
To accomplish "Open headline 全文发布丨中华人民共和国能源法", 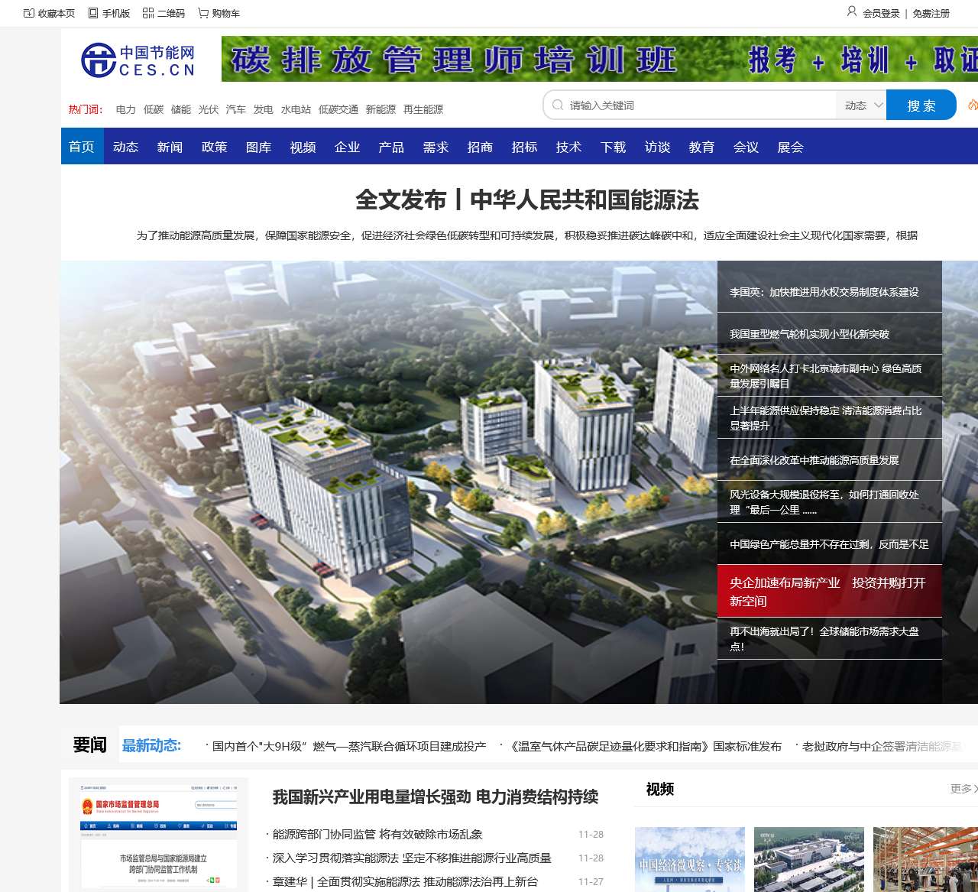I will coord(527,200).
